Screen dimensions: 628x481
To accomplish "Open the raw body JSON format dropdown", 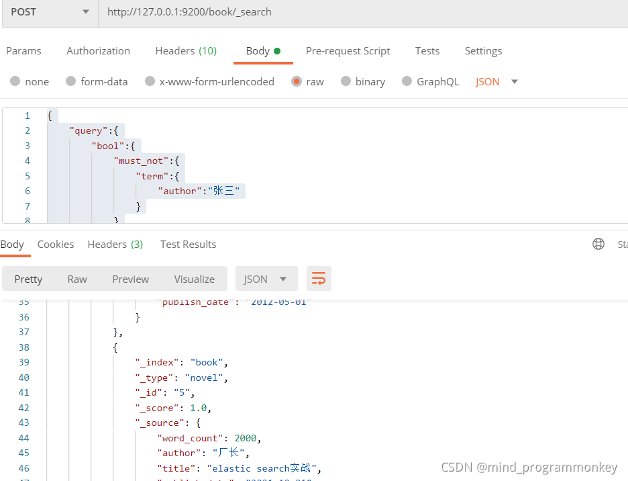I will (x=496, y=81).
